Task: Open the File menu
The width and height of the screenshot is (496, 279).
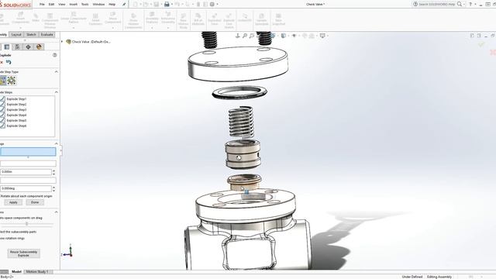Action: (x=42, y=5)
